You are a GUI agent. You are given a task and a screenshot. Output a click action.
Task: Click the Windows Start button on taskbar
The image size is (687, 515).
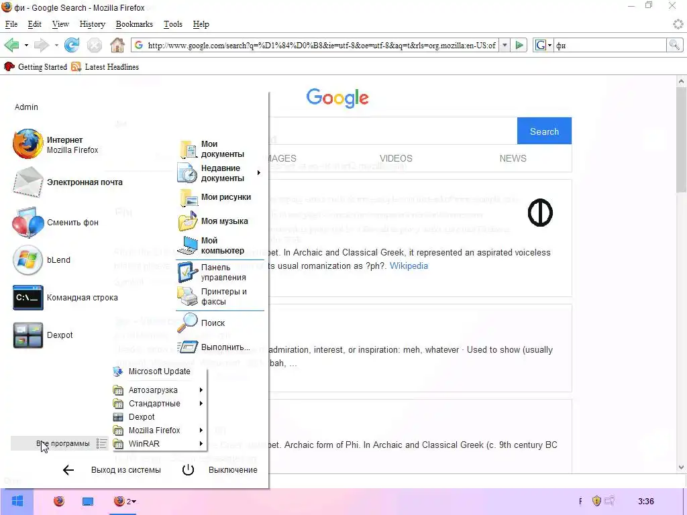(17, 502)
